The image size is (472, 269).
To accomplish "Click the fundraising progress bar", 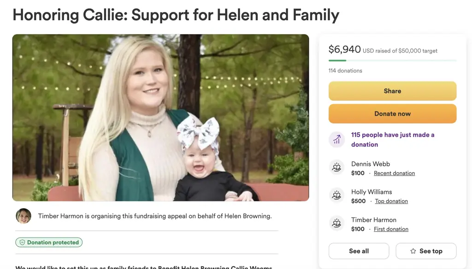I will (392, 60).
